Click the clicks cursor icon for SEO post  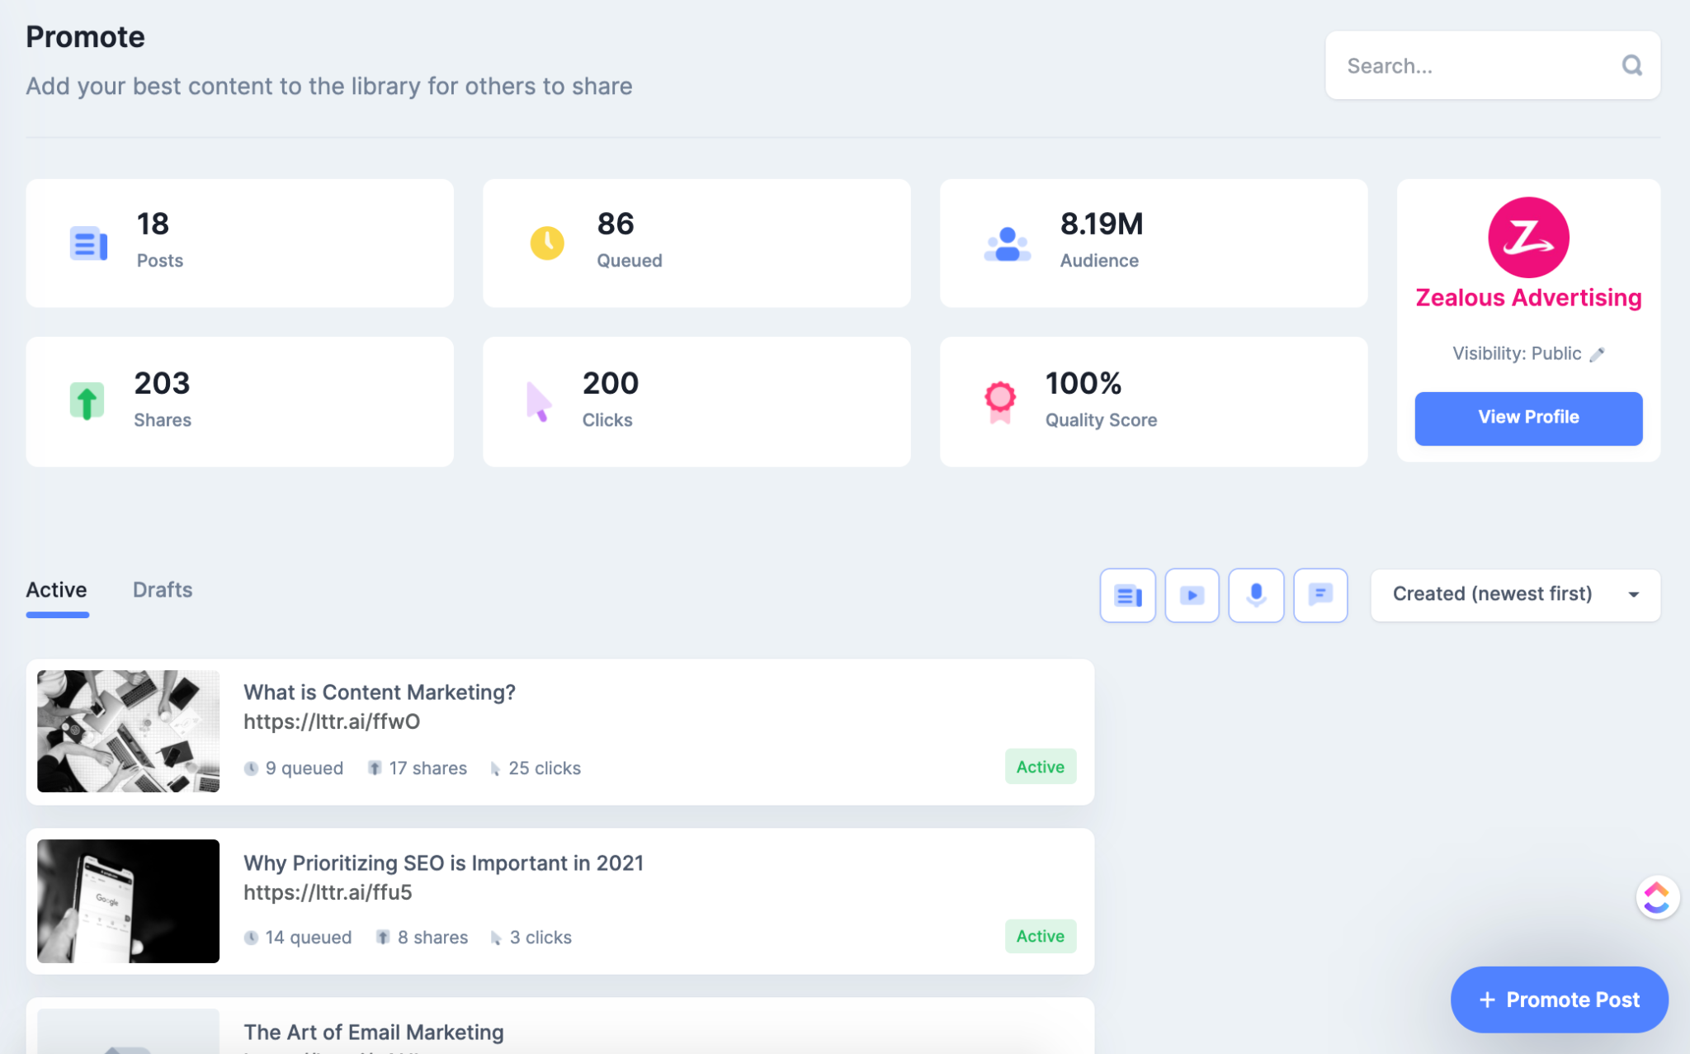pyautogui.click(x=496, y=938)
